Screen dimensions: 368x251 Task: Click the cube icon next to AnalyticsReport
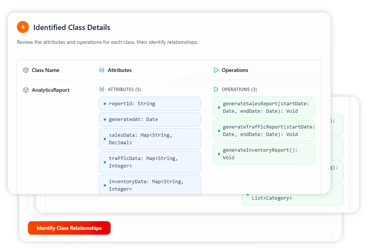click(x=26, y=90)
